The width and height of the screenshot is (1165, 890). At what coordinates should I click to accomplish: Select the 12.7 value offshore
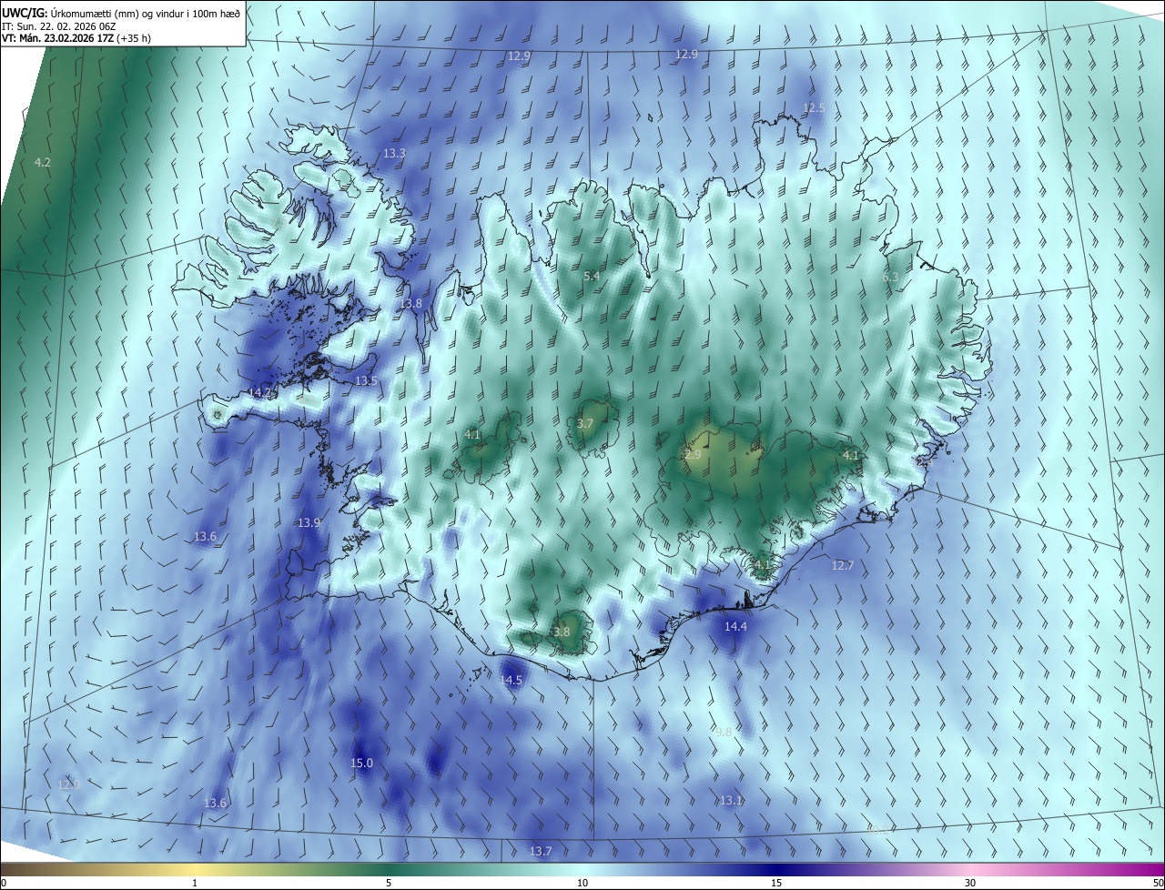click(x=843, y=565)
